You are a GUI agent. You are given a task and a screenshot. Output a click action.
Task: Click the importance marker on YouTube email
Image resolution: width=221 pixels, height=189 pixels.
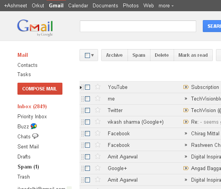coord(186,87)
